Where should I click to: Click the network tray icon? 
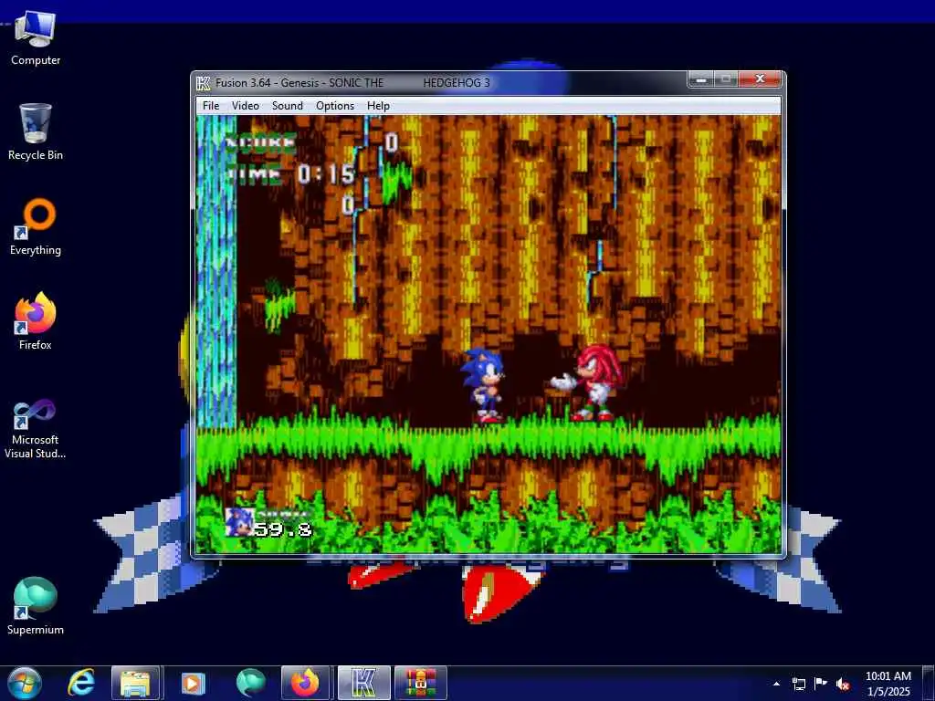point(798,684)
